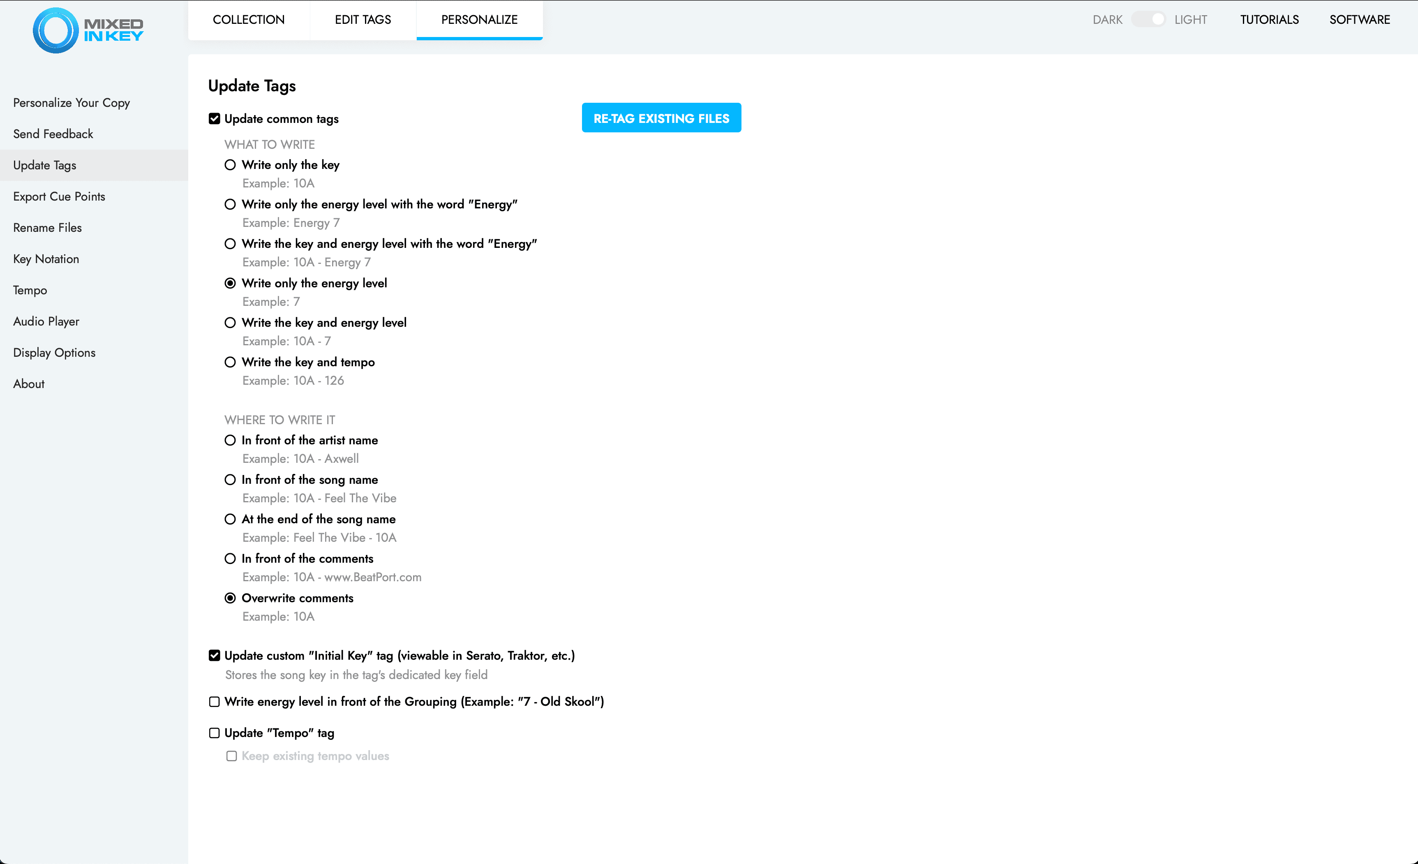This screenshot has height=864, width=1418.
Task: Click "Example: 10A - www.BeatPort.com" text
Action: (x=331, y=578)
